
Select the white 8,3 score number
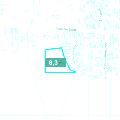(x=53, y=63)
